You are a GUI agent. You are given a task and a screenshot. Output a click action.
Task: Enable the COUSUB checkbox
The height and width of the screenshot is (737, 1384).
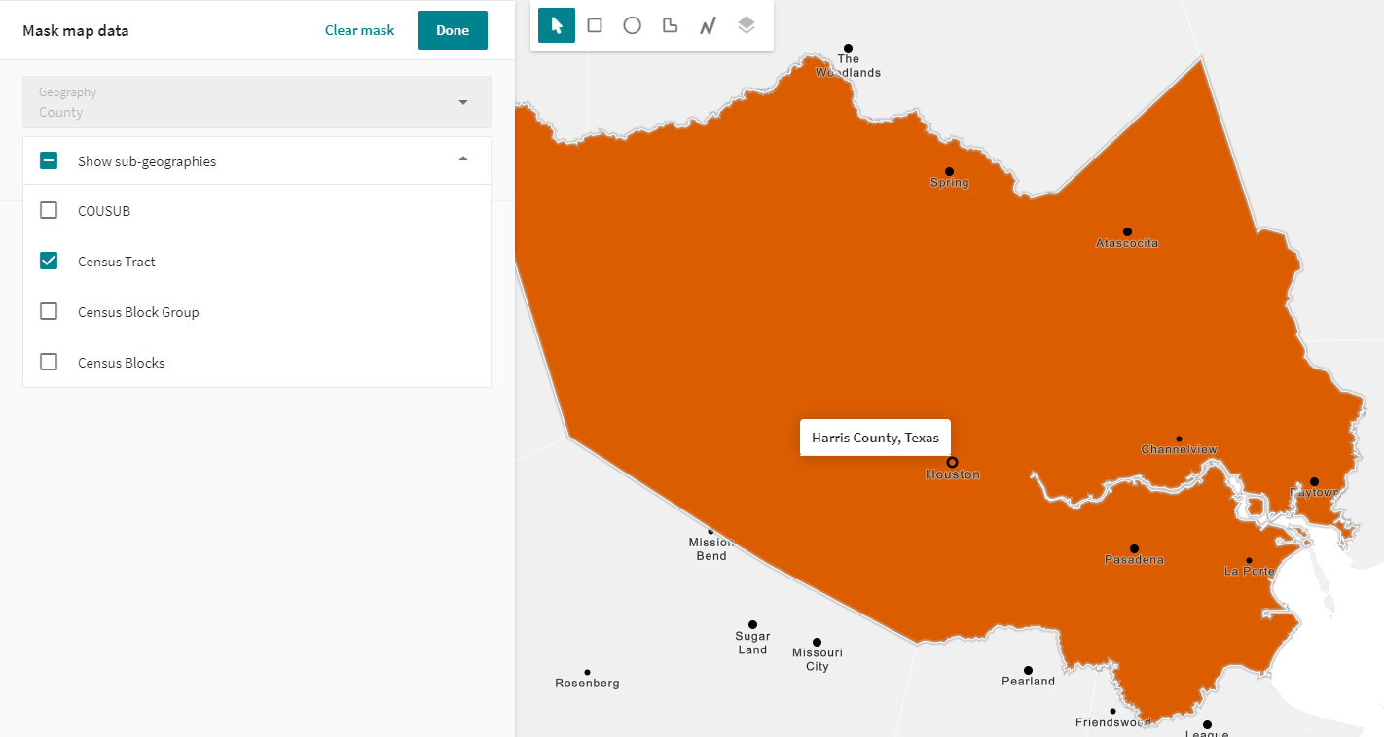[x=49, y=211]
